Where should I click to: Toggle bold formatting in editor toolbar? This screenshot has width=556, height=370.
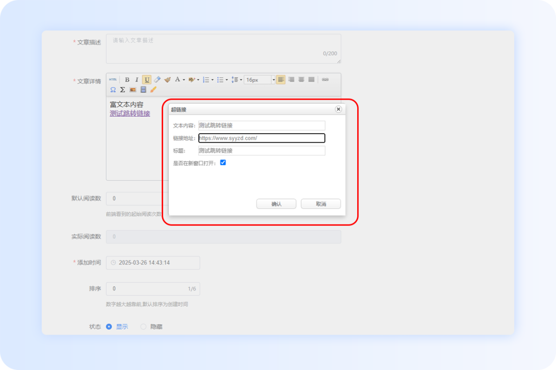click(x=127, y=80)
